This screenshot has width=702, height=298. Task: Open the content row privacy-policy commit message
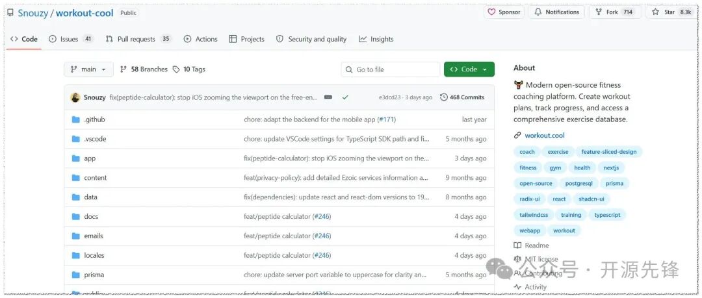[x=336, y=178]
